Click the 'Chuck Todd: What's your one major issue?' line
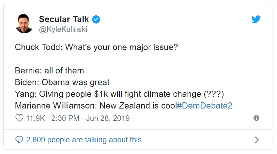This screenshot has height=154, width=277. [x=96, y=47]
